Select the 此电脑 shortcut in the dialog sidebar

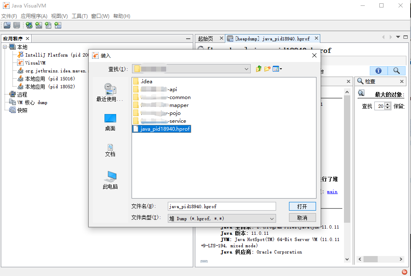coord(110,176)
